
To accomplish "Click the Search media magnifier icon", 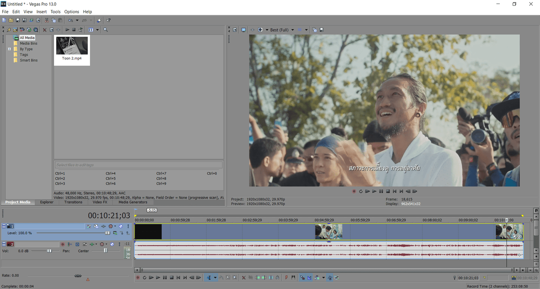I will (x=106, y=30).
